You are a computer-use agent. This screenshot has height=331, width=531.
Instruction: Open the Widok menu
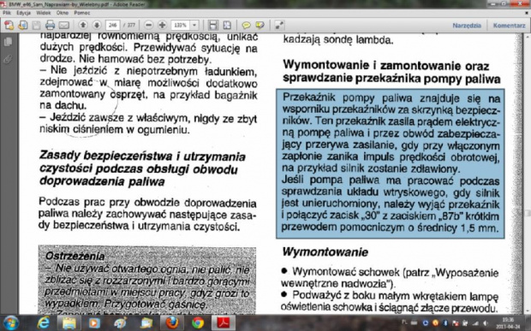44,13
